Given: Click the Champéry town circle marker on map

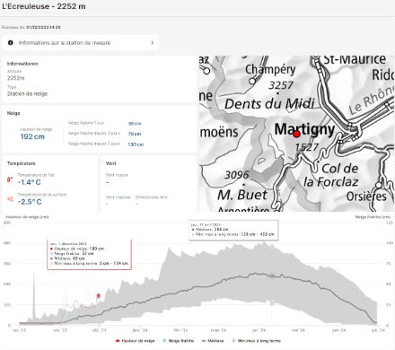Looking at the screenshot, I should coord(252,81).
